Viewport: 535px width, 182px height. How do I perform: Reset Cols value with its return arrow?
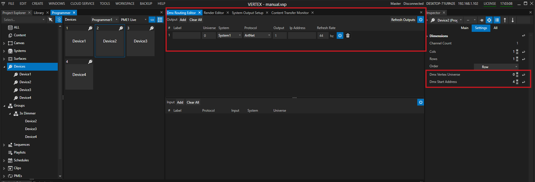[524, 52]
